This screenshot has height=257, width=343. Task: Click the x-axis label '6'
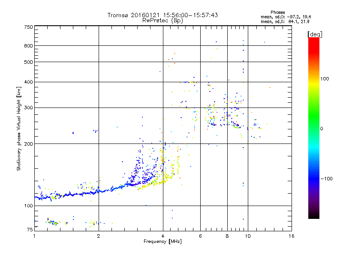[200, 236]
